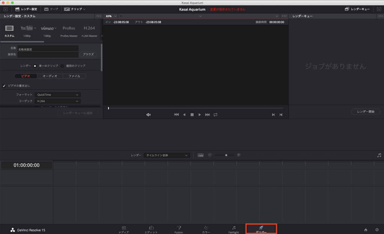Viewport: 384px width, 234px height.
Task: Select 単一のクリップ render option
Action: point(35,66)
